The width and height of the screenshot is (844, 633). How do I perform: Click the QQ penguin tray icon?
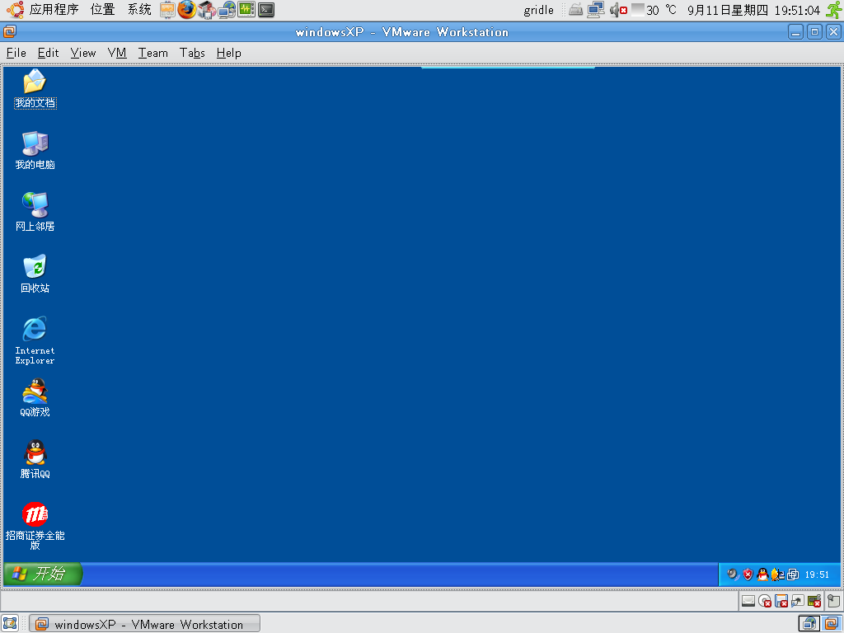click(x=762, y=574)
